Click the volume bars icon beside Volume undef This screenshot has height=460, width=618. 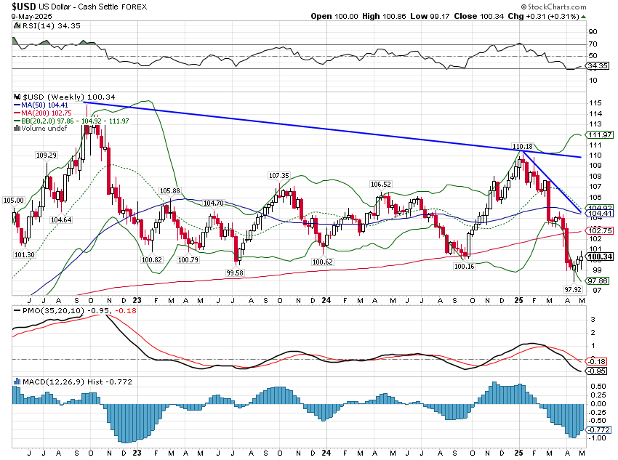coord(18,129)
